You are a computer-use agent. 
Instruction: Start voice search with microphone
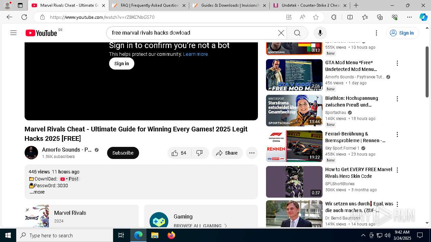[x=320, y=33]
